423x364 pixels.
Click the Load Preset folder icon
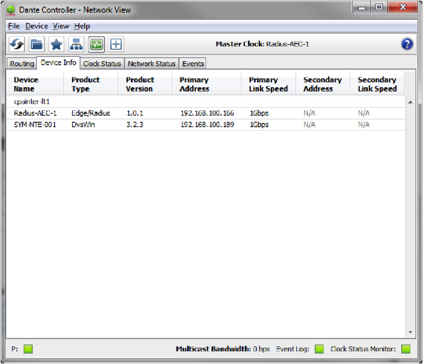click(x=37, y=44)
